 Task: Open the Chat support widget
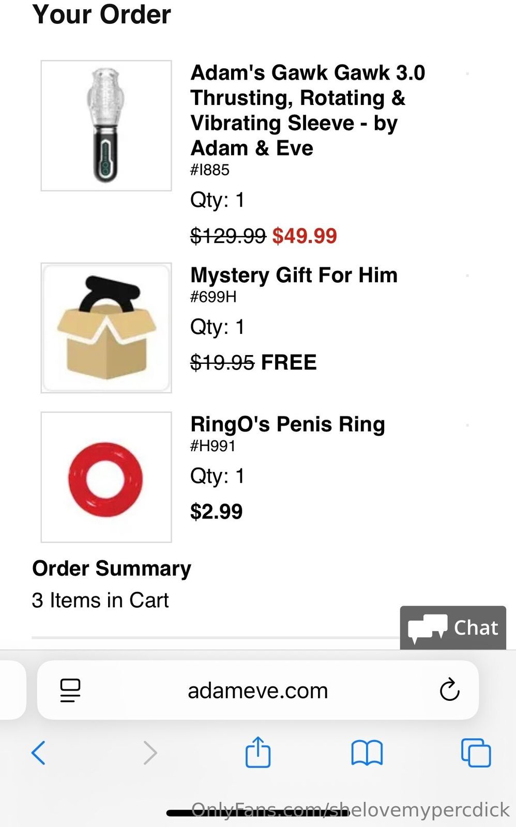pos(453,627)
